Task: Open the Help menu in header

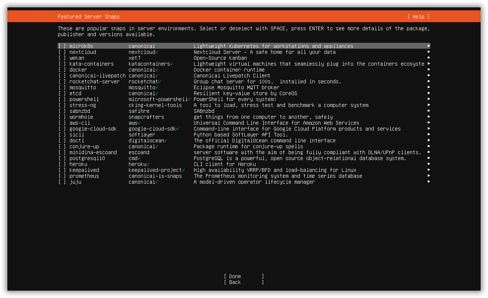Action: point(418,17)
